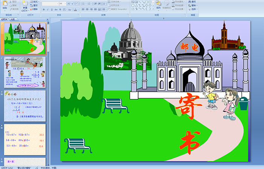
Task: Click Convert to SmartArt button
Action: 118,9
